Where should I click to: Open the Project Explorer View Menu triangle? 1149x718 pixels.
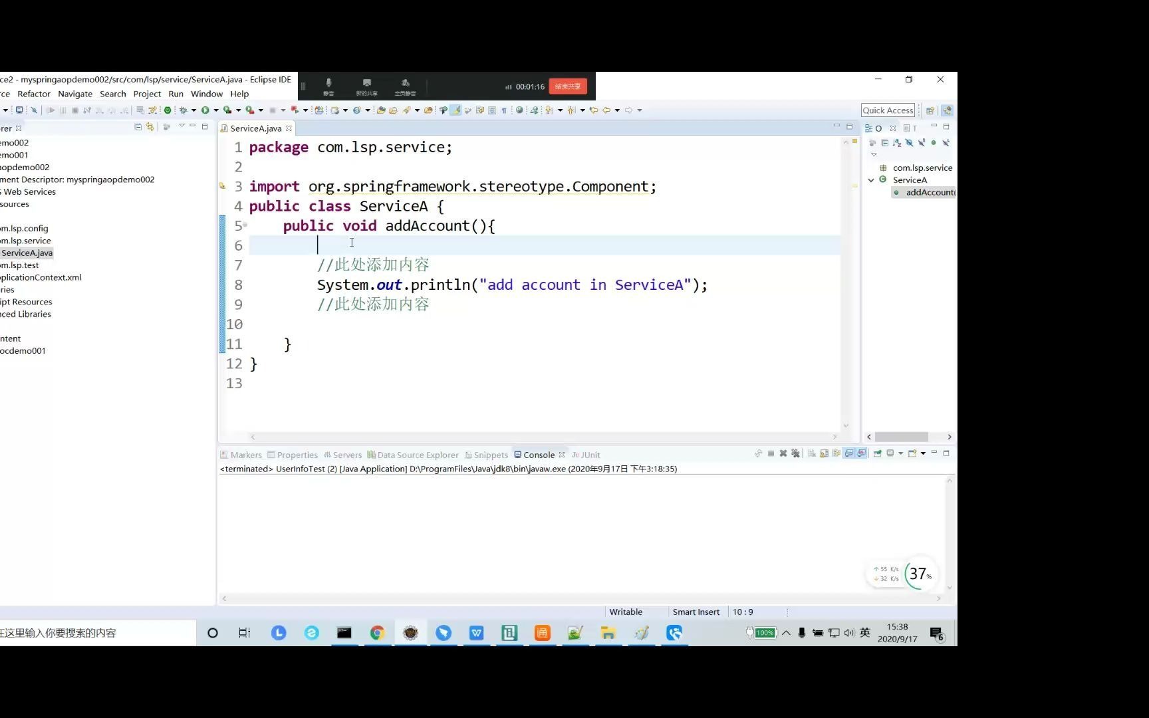click(x=182, y=126)
